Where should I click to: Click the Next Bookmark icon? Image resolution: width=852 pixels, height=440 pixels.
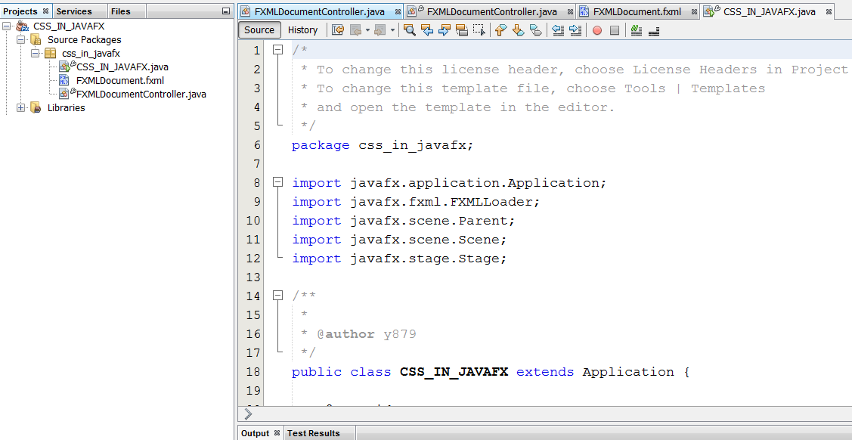(x=517, y=29)
